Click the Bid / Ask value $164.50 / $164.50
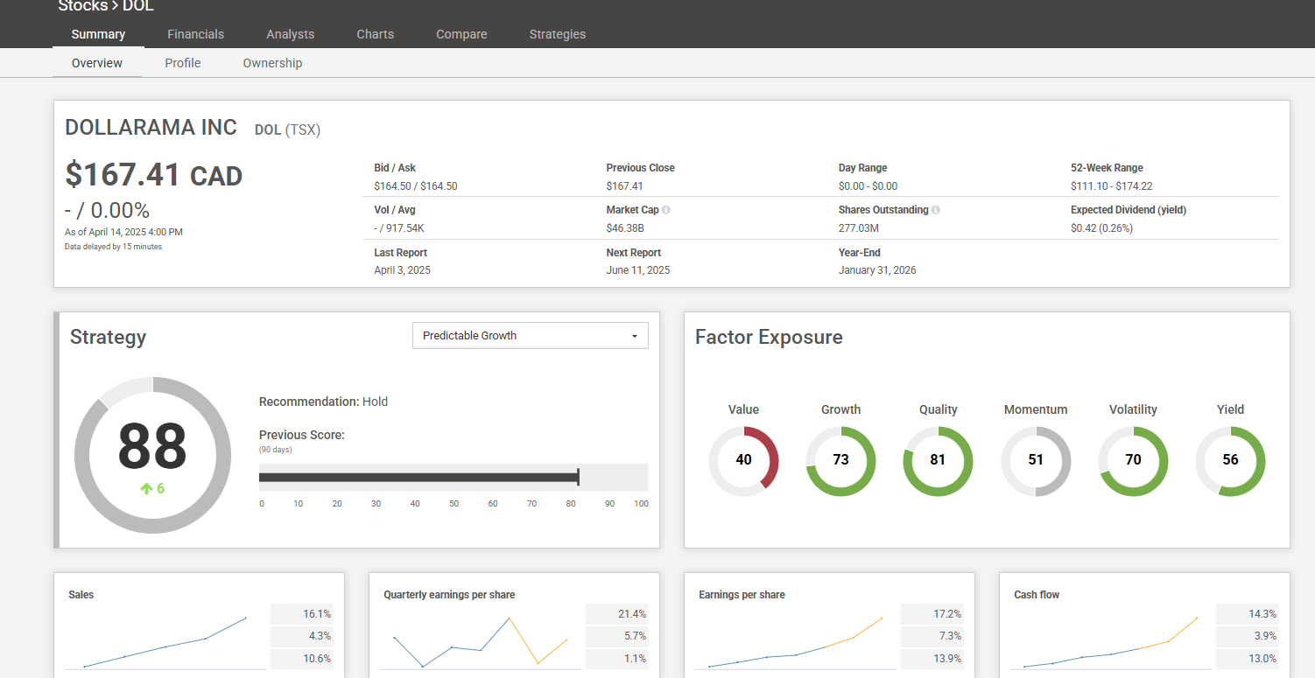Screen dimensions: 1315x678 point(416,186)
